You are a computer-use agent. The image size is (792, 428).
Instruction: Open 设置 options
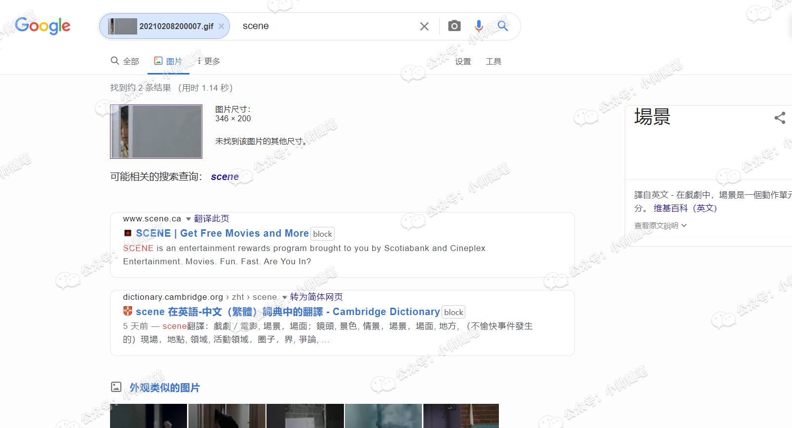tap(463, 62)
